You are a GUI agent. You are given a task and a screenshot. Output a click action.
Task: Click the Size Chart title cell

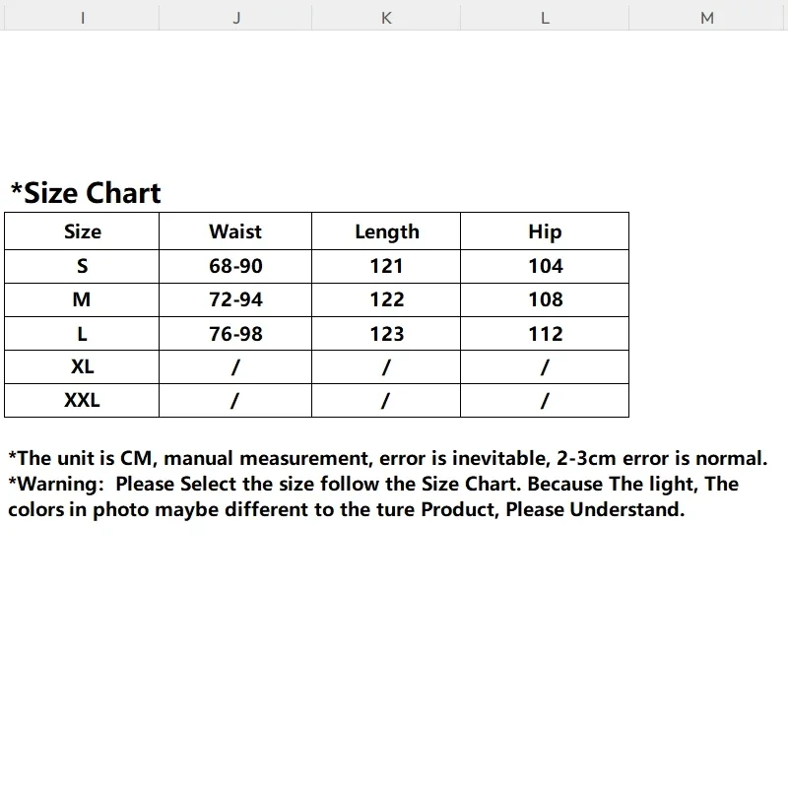tap(86, 193)
